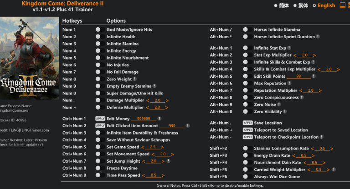Toggle Always Win Dice Game

[x=246, y=176]
